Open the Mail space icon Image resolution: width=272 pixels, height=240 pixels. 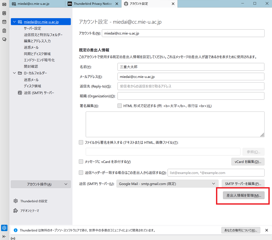pos(4,4)
